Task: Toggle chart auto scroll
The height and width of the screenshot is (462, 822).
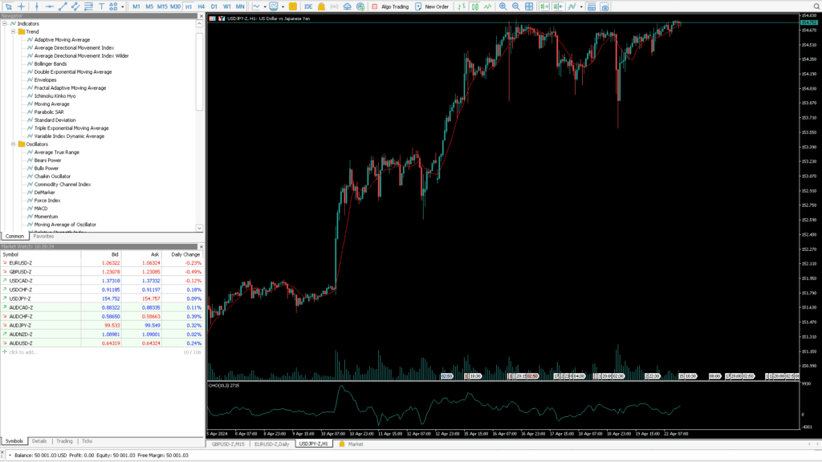Action: pos(545,6)
